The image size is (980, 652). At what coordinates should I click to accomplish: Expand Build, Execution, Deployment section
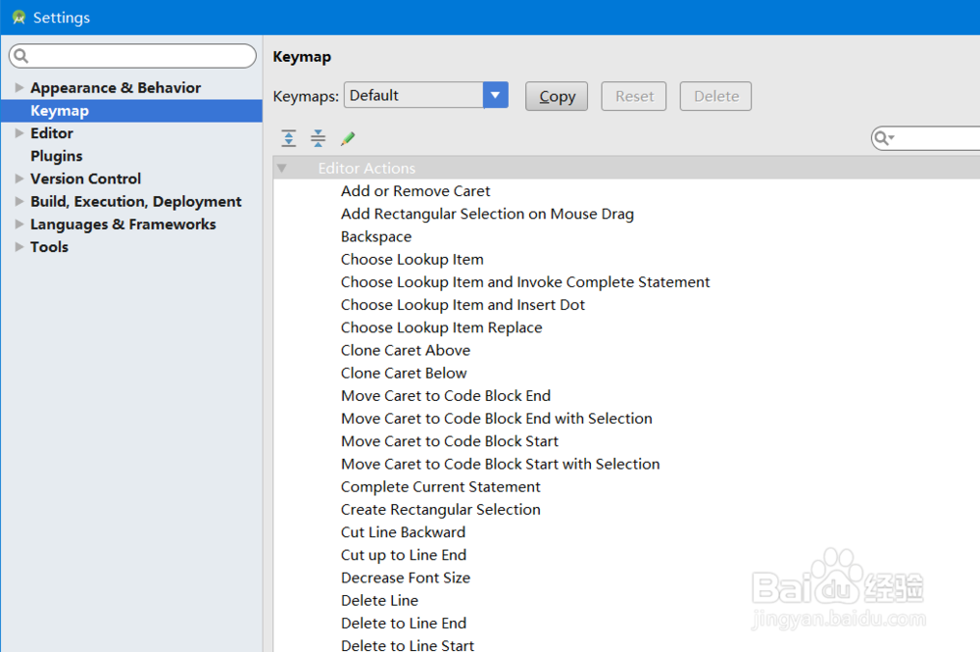point(20,201)
